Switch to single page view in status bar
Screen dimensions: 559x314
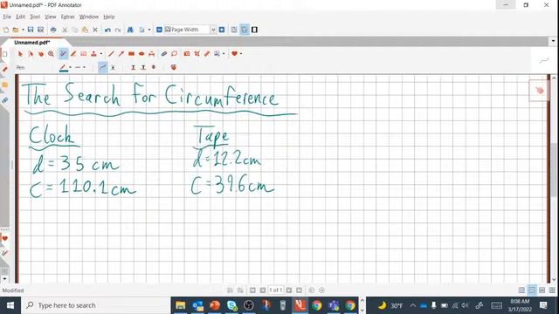[x=521, y=290]
